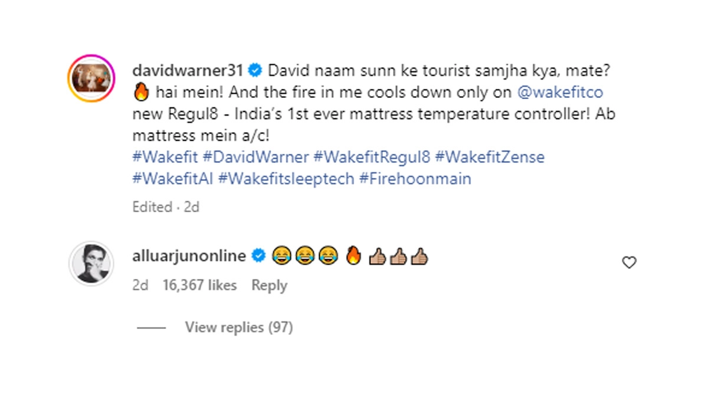Open the #Wakefitsleeptech hashtag
The image size is (708, 398).
click(286, 178)
